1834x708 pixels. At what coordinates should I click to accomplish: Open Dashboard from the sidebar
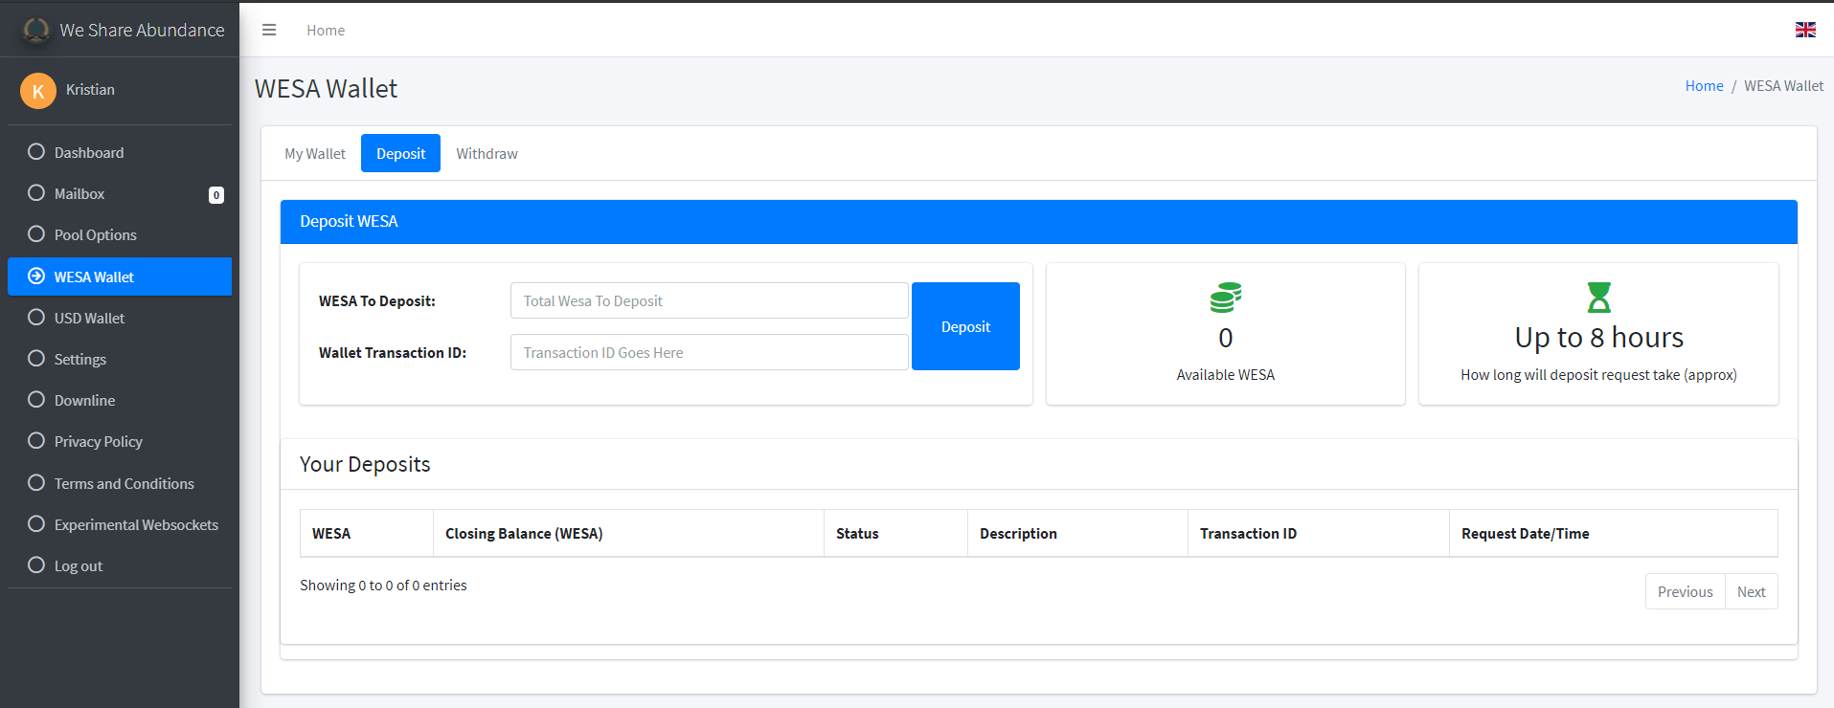120,152
